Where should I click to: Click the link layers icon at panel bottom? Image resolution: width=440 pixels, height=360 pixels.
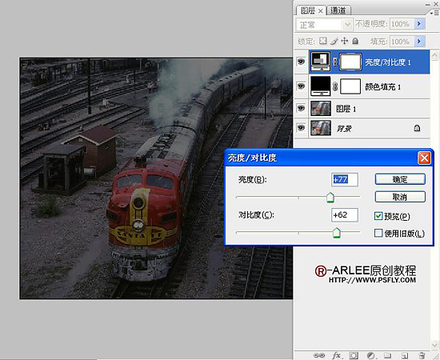click(318, 355)
